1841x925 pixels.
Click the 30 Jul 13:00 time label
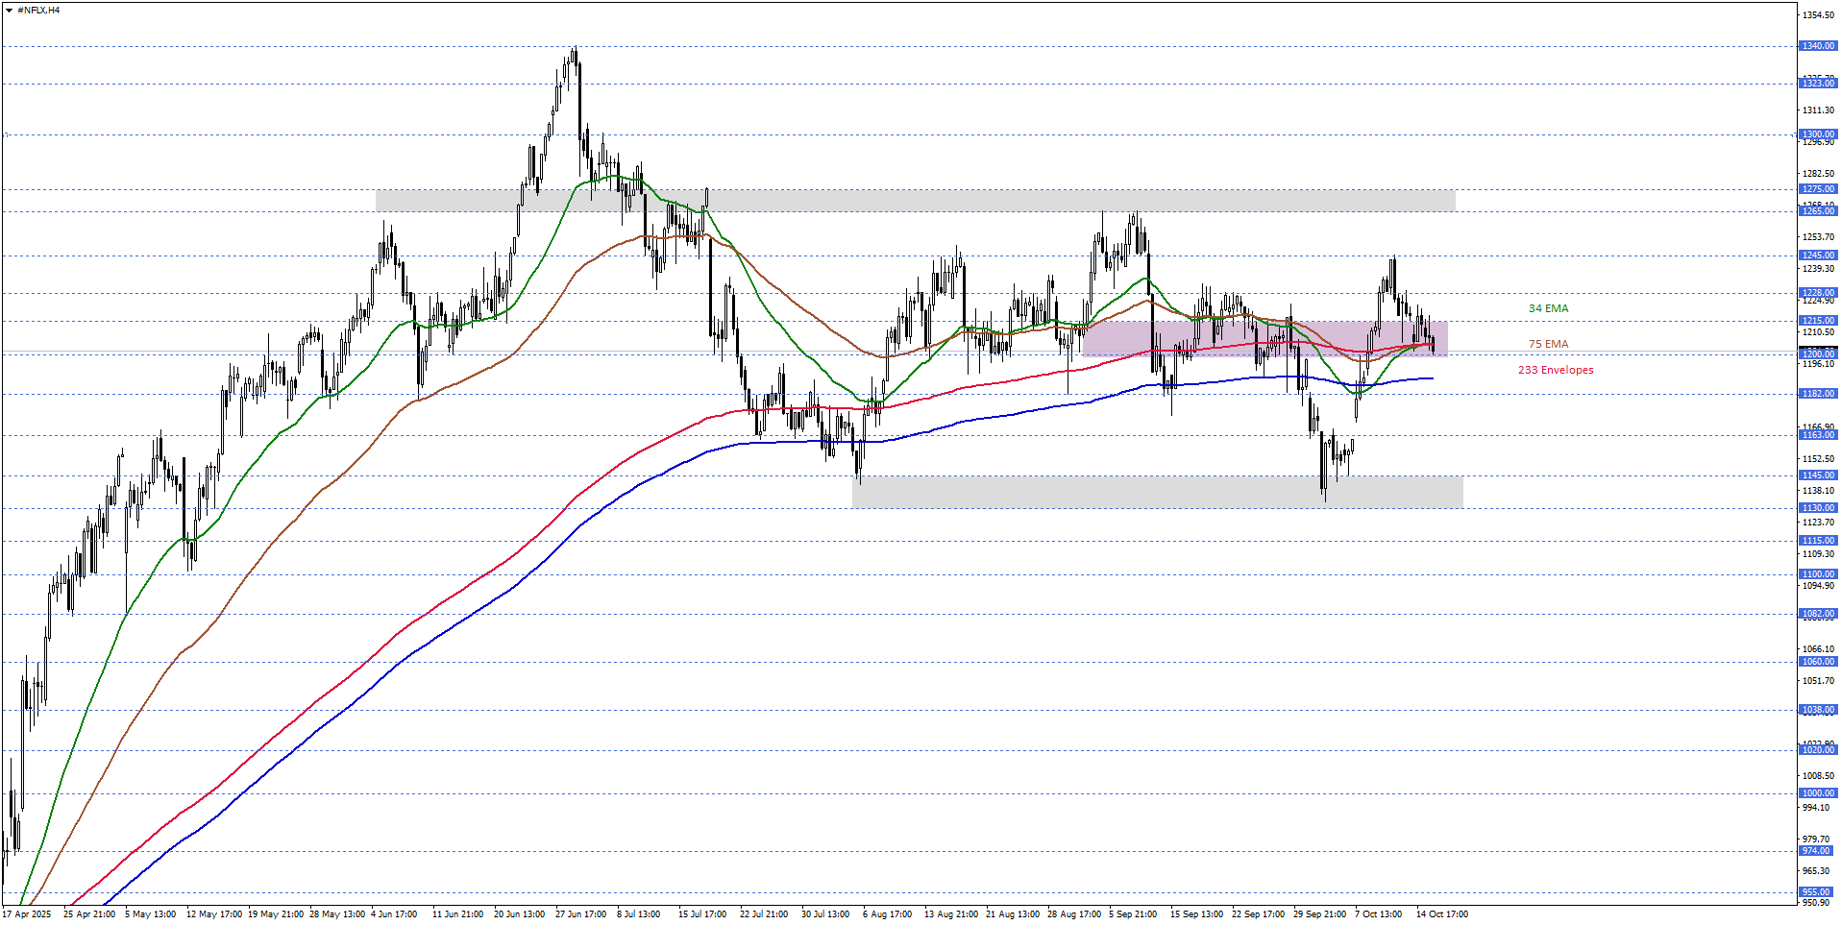(825, 914)
